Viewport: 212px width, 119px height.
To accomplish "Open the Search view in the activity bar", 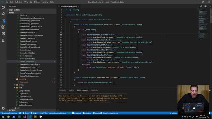I will (x=3, y=14).
